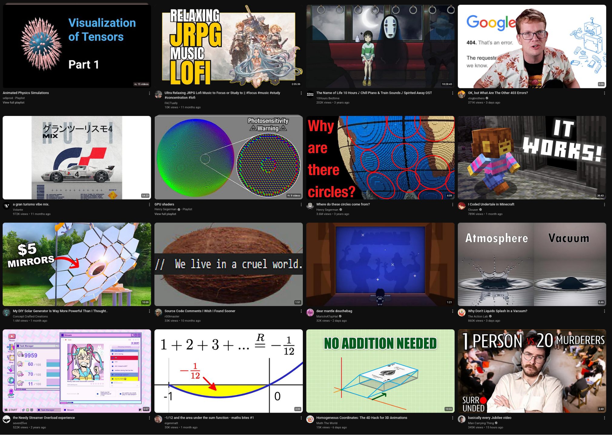
Task: View full playlist of GPU shaders
Action: pyautogui.click(x=165, y=214)
